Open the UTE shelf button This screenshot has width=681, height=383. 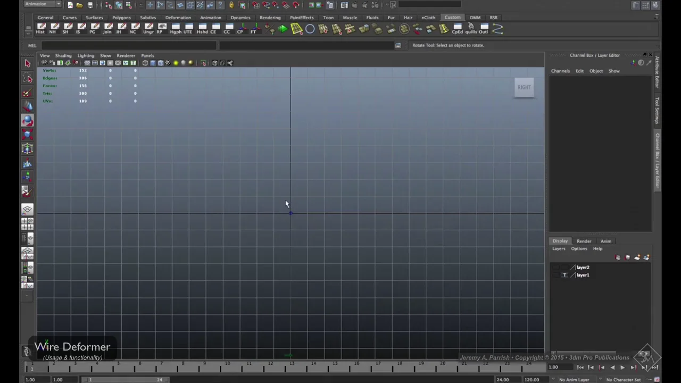coord(188,29)
